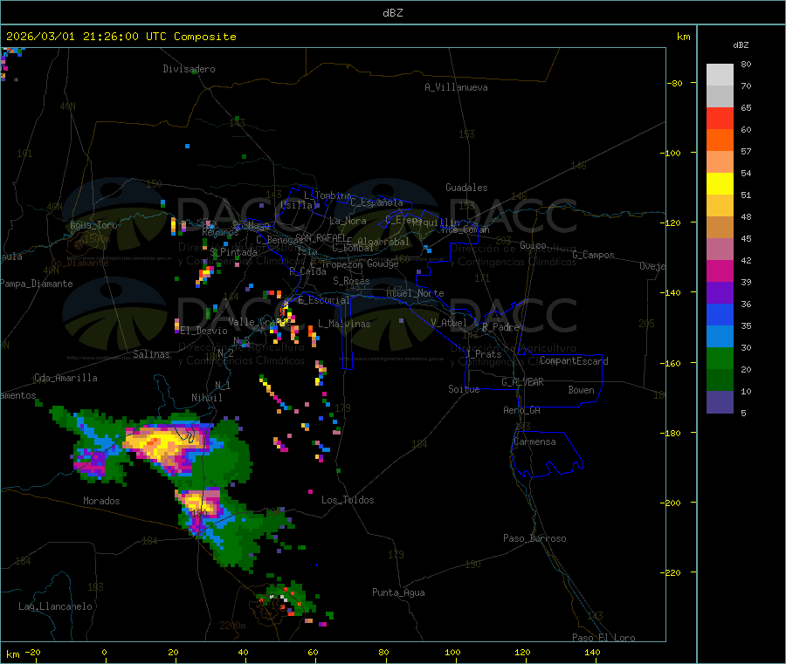Click the Los_Toldos location label

(348, 500)
